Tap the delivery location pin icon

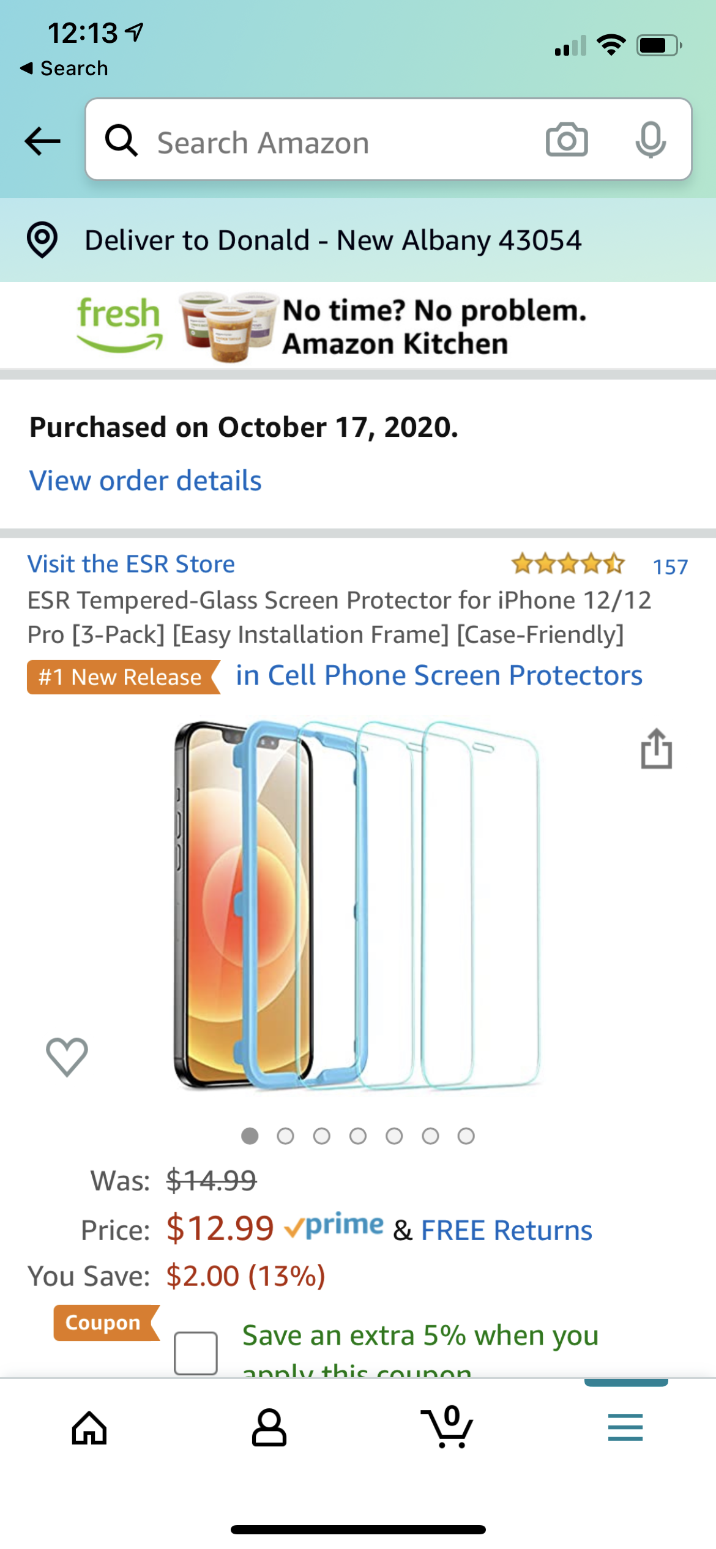pyautogui.click(x=42, y=240)
